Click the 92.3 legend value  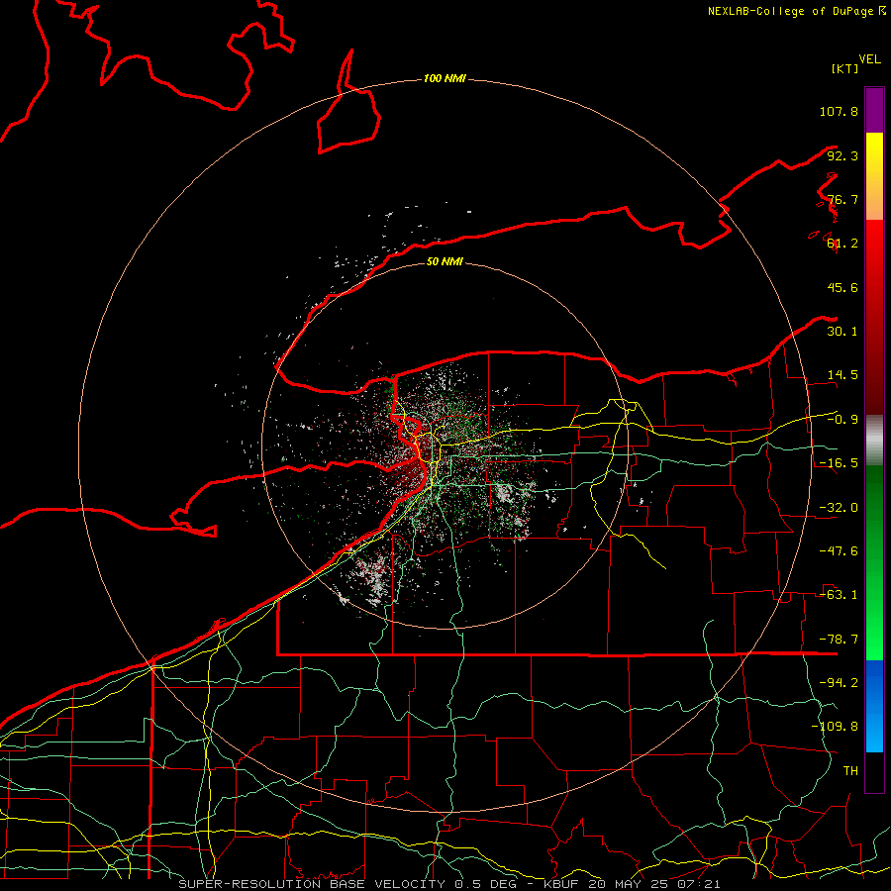(x=842, y=155)
